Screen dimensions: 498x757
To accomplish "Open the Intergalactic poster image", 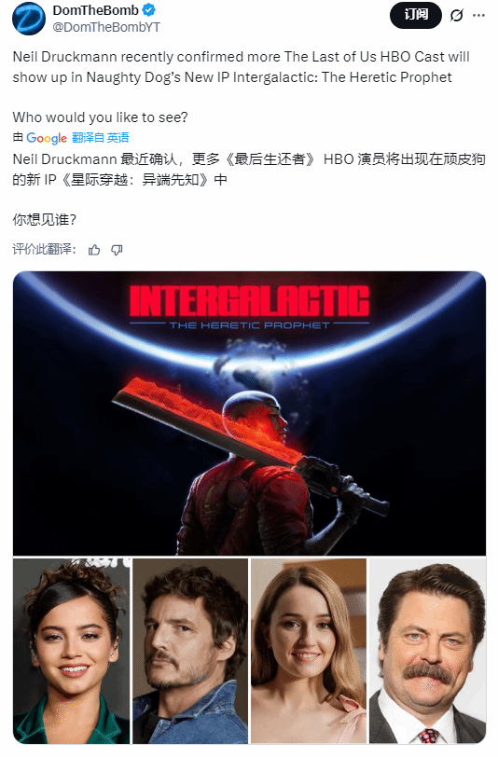I will pos(249,413).
